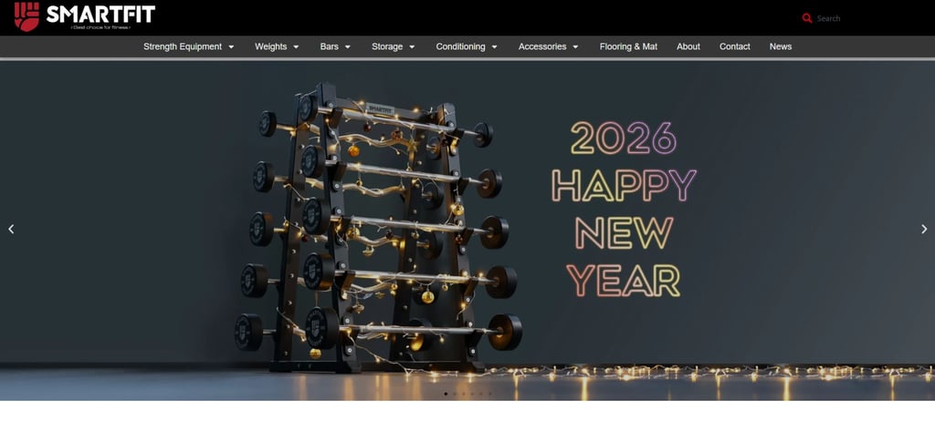Select the last carousel pagination dot
Viewport: 935px width, 442px height.
[x=490, y=394]
